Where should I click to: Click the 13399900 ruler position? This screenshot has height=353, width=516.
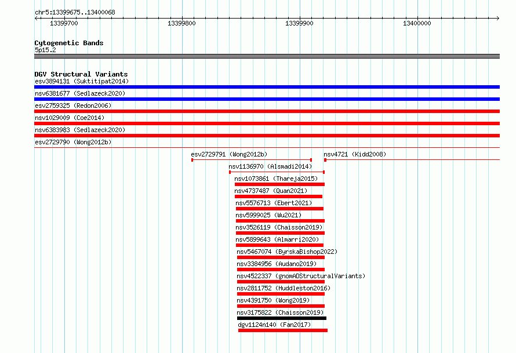click(300, 23)
